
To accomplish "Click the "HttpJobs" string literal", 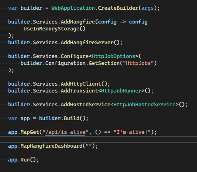I will (138, 63).
